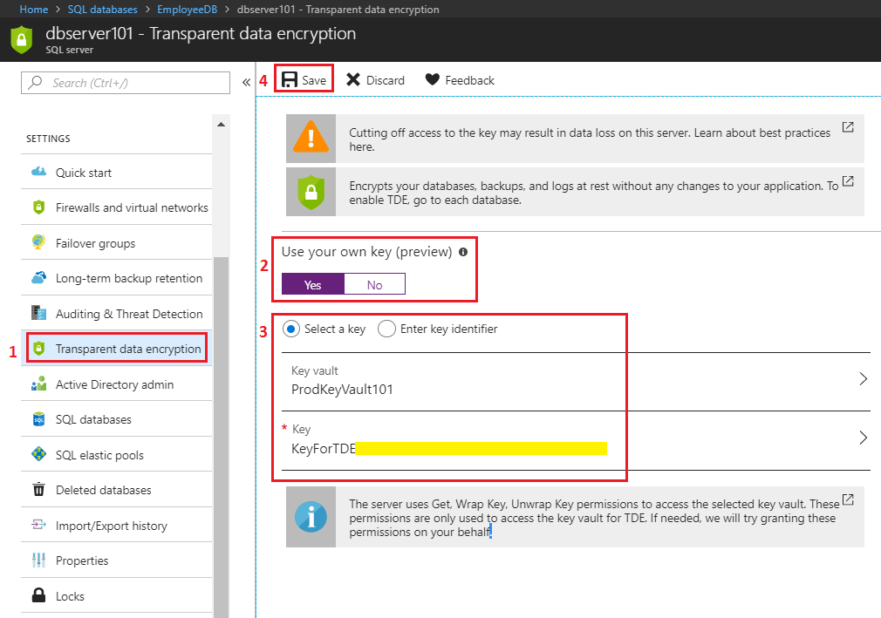Collapse the sidebar with double chevron
881x618 pixels.
pos(246,83)
